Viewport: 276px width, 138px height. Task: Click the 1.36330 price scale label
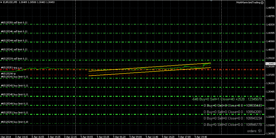click(x=271, y=83)
